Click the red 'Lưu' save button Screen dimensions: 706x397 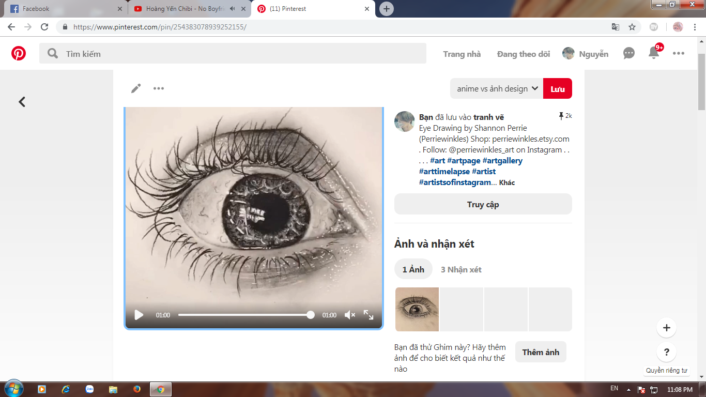pos(558,89)
